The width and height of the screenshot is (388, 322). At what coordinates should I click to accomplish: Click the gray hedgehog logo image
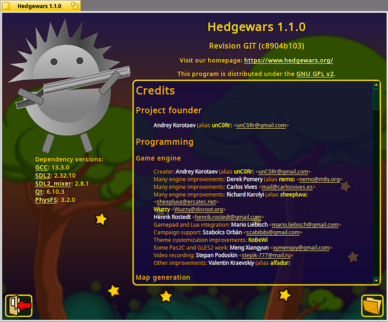(x=70, y=86)
